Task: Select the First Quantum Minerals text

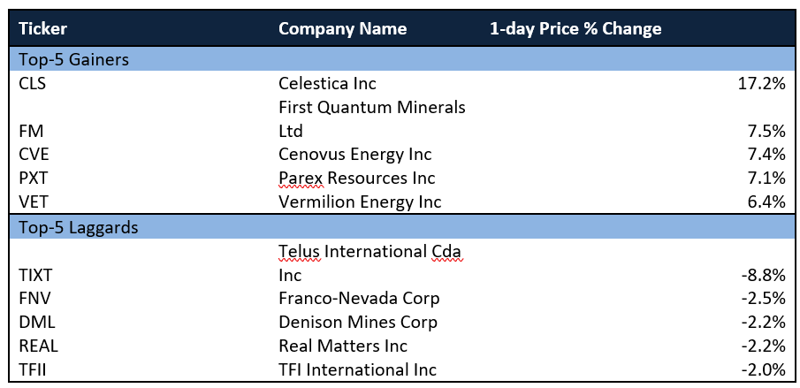Action: 372,107
